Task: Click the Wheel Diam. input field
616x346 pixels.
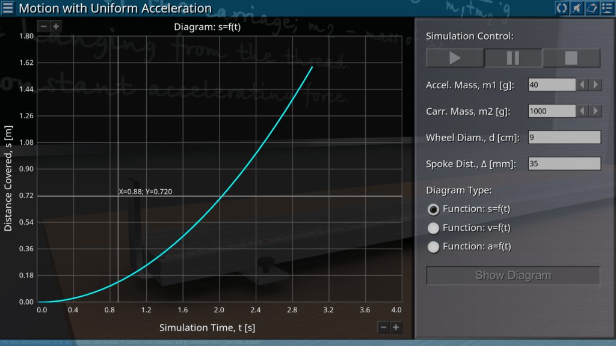Action: pos(564,138)
